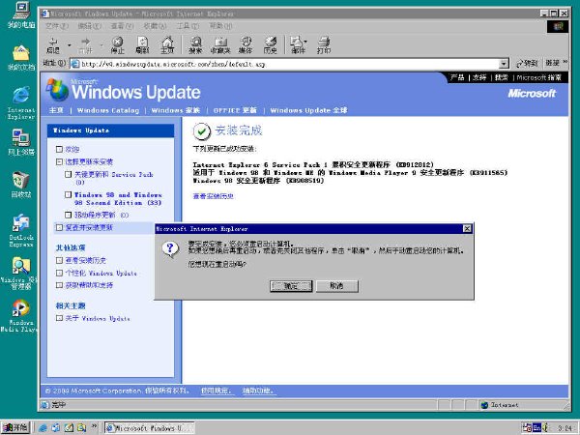Open the address bar dropdown arrow

504,64
